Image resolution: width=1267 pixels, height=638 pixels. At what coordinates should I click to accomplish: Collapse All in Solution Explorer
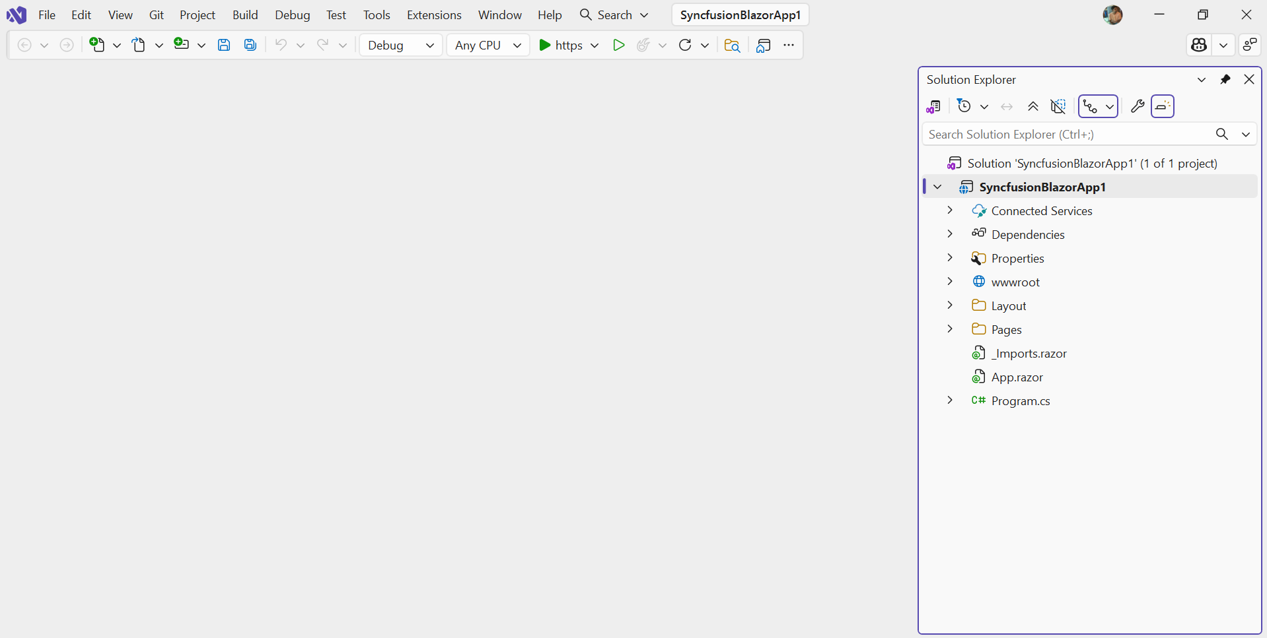point(1033,106)
